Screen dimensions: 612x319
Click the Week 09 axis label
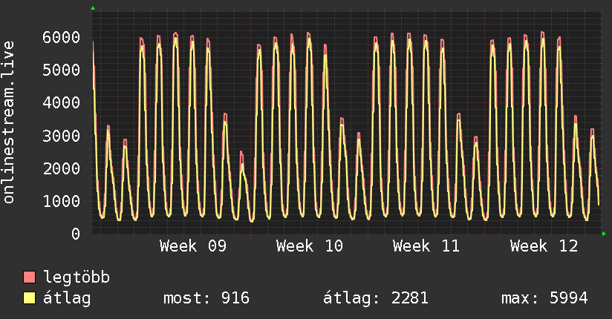pyautogui.click(x=193, y=246)
